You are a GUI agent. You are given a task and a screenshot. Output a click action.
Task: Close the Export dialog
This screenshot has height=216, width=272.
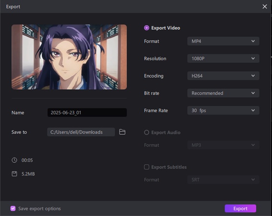(x=264, y=7)
